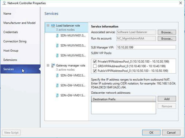Browse for the Run As account
Image resolution: width=185 pixels, height=138 pixels.
pos(167,38)
